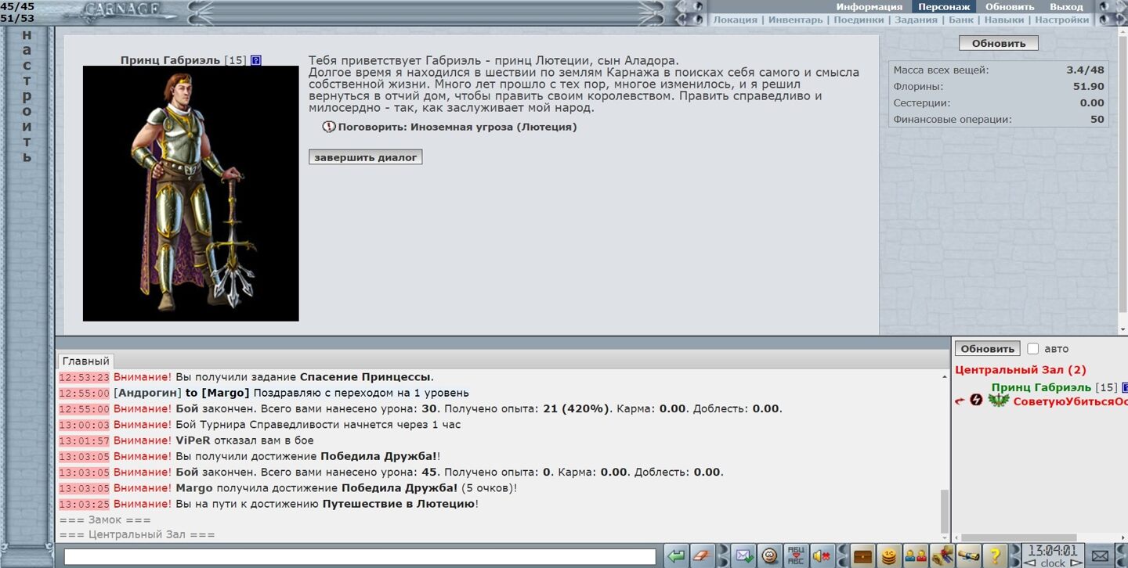Click the stack of gold coins icon
This screenshot has height=568, width=1128.
889,556
